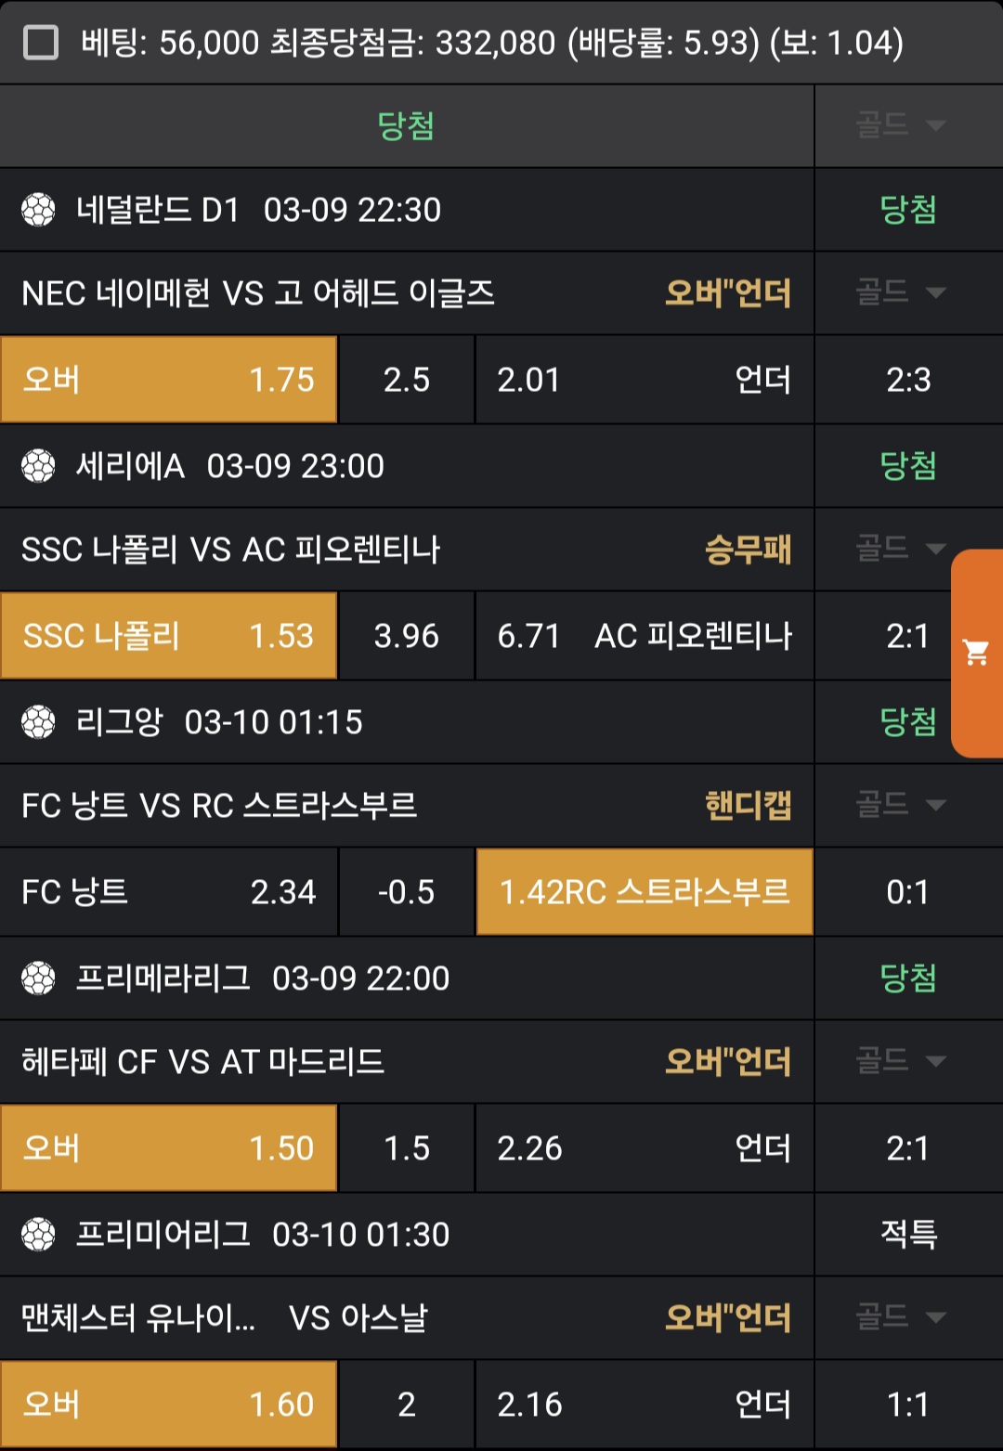Click soccer ball icon beside 리그앙
The height and width of the screenshot is (1451, 1003).
tap(39, 722)
